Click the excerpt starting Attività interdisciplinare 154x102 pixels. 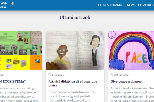[132, 94]
